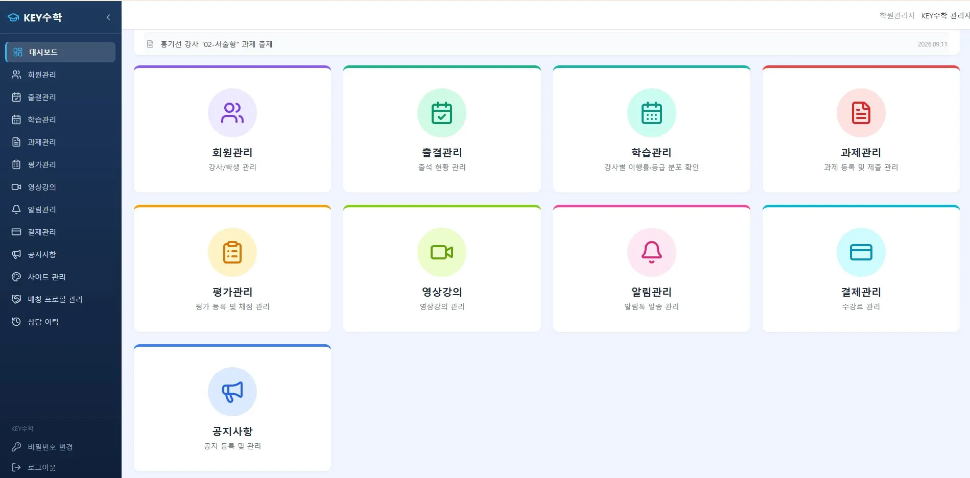970x478 pixels.
Task: Click the history clock icon beside 상담 이력
Action: tap(16, 322)
